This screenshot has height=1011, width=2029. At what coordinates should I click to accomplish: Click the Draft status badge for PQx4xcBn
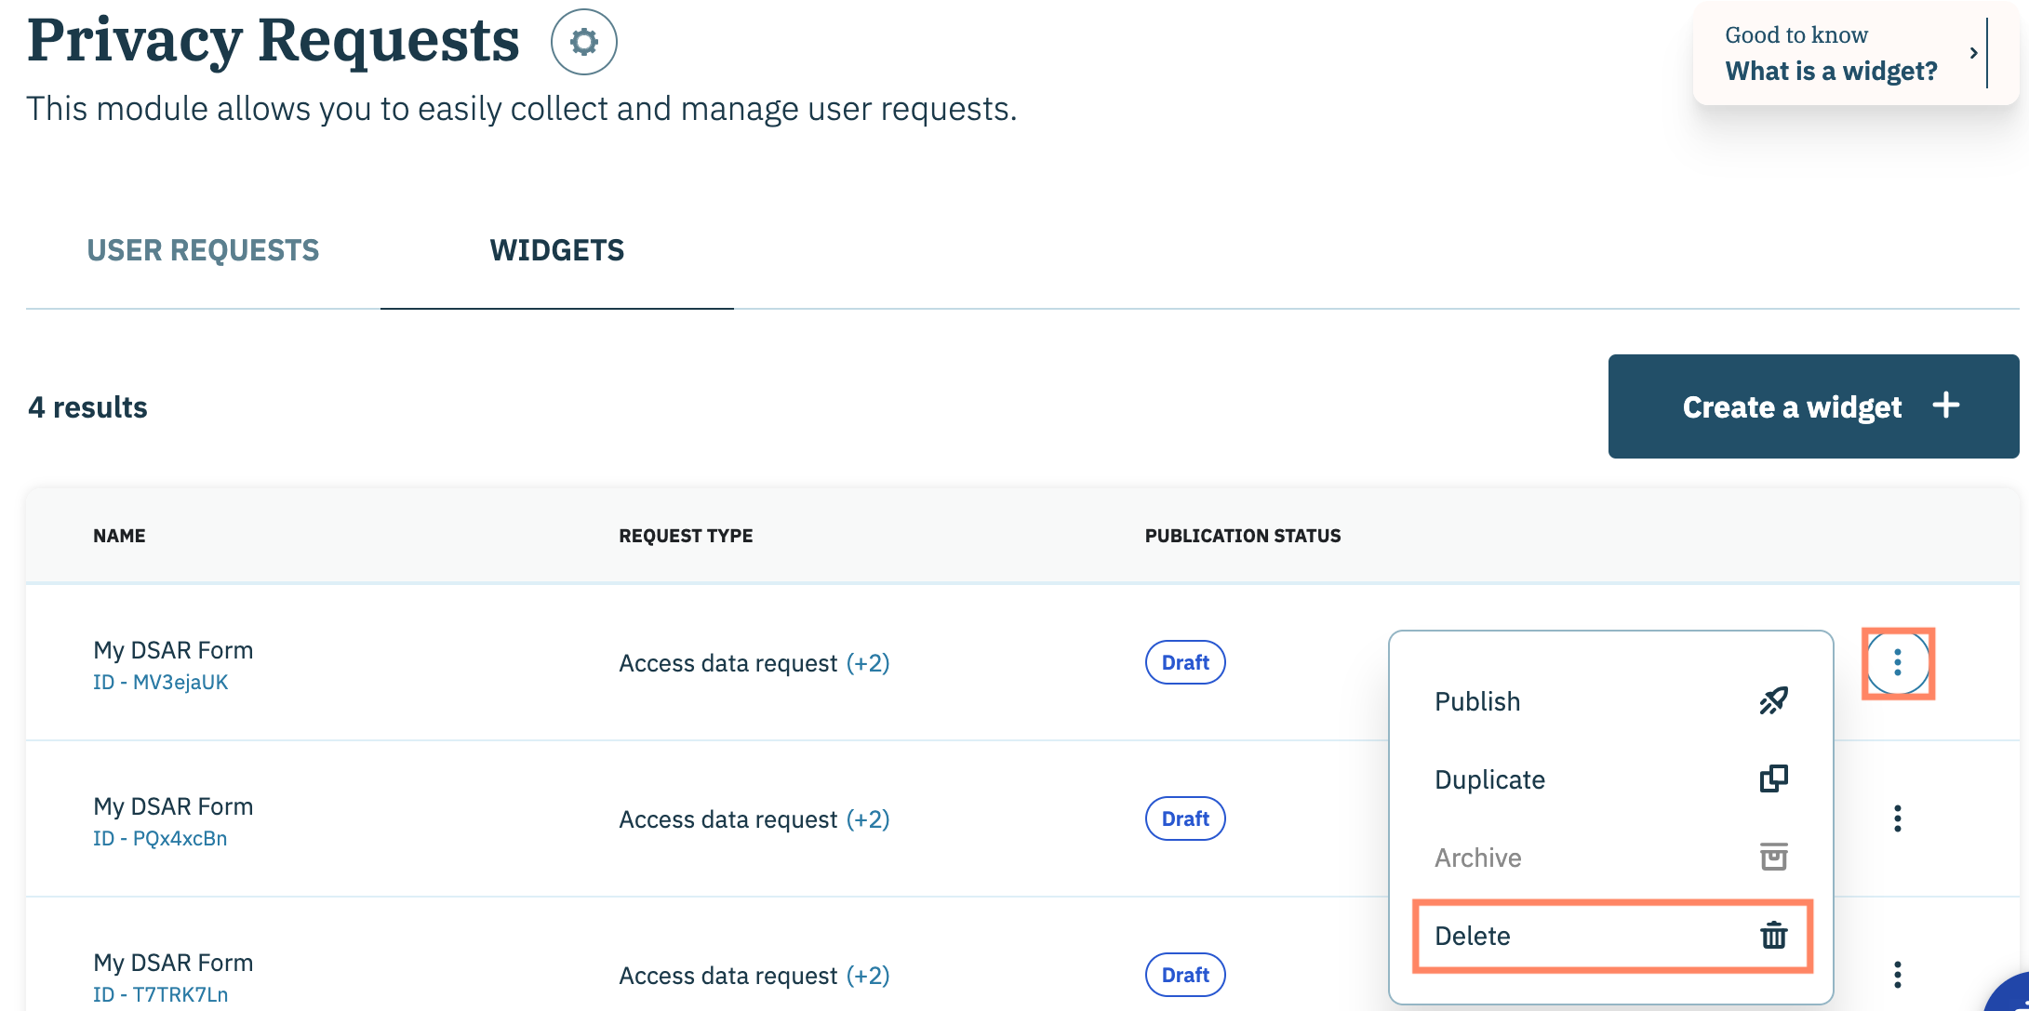click(x=1184, y=818)
